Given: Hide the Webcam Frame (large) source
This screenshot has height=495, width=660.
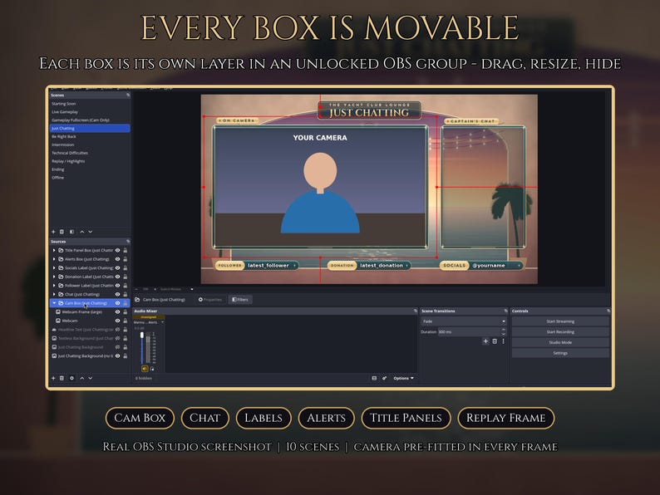Looking at the screenshot, I should tap(117, 312).
